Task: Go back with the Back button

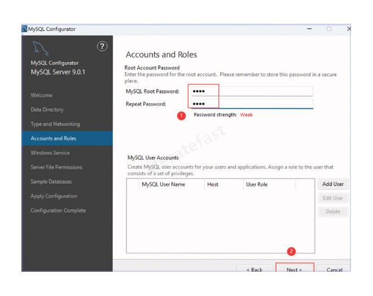Action: (254, 269)
